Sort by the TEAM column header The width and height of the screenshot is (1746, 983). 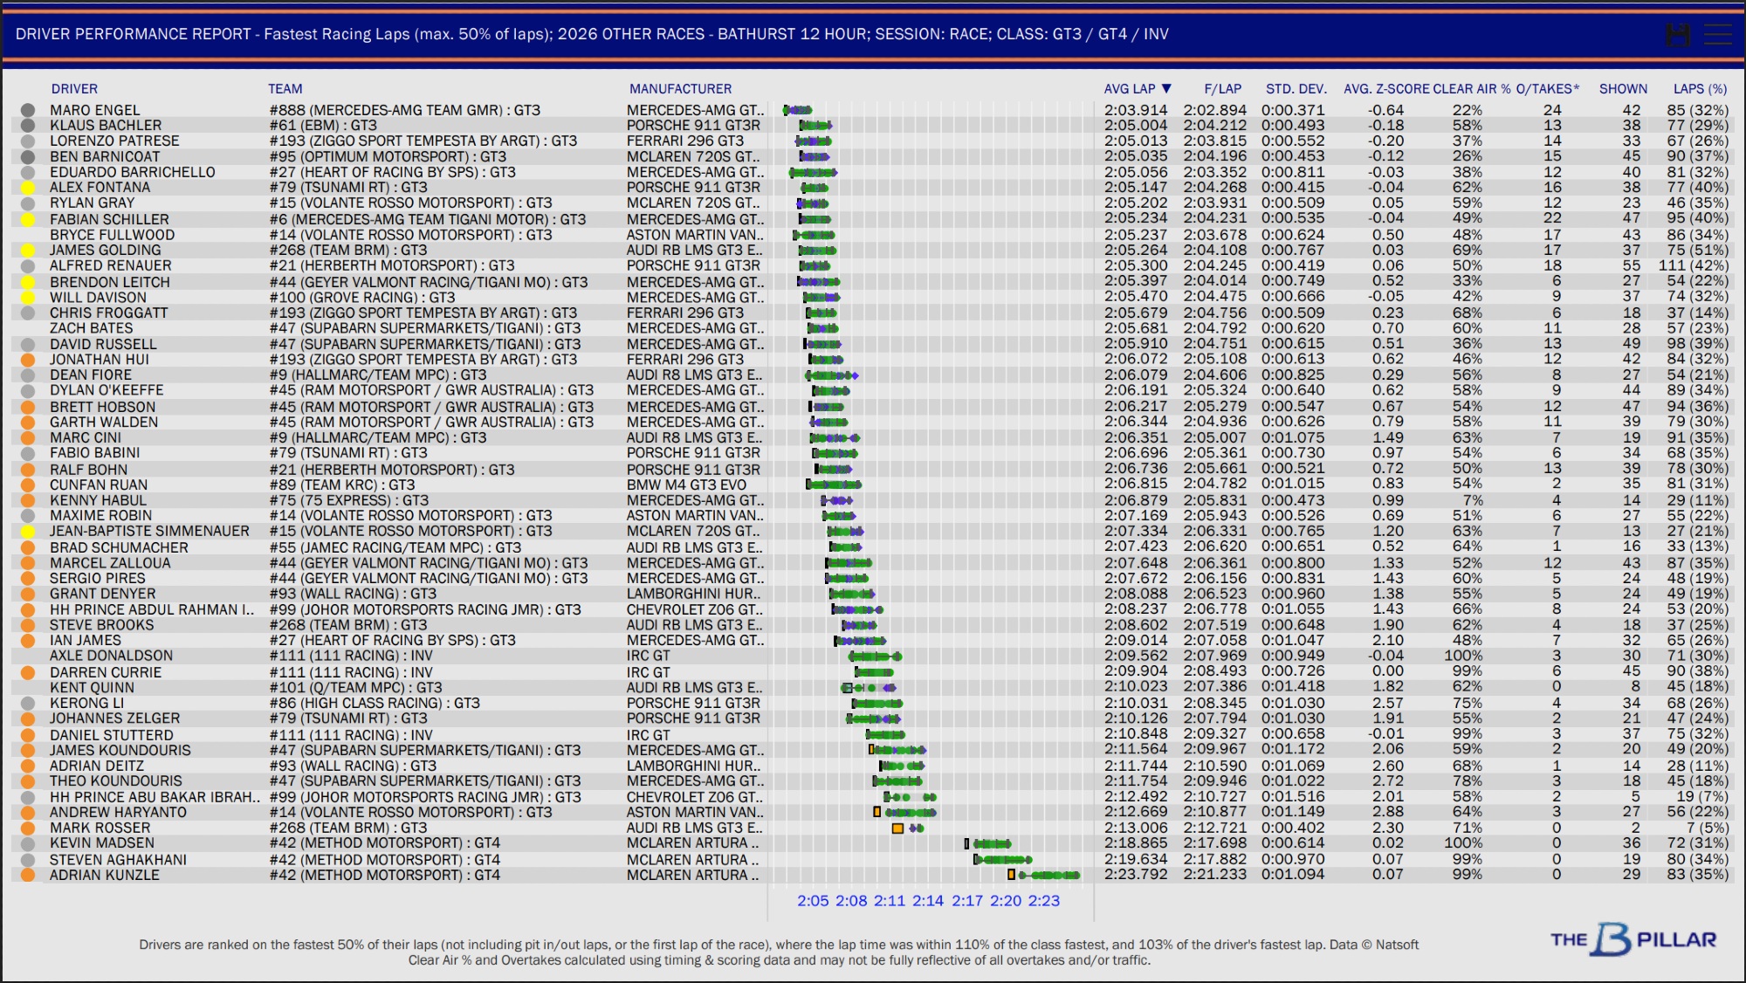[x=285, y=89]
